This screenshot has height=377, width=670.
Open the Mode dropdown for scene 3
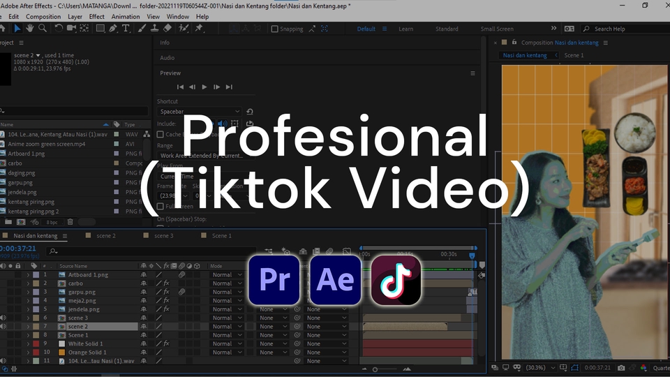tap(227, 318)
